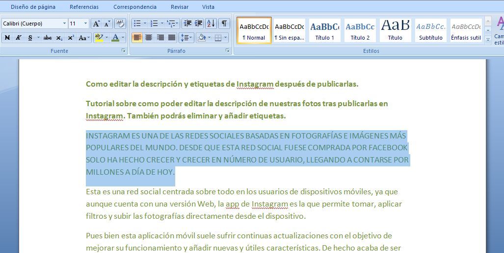Viewport: 504px width, 253px height.
Task: Increase font size with grow font icon
Action: pos(96,23)
